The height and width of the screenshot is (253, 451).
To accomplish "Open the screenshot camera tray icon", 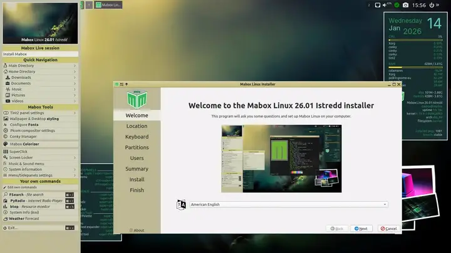I will click(x=406, y=5).
